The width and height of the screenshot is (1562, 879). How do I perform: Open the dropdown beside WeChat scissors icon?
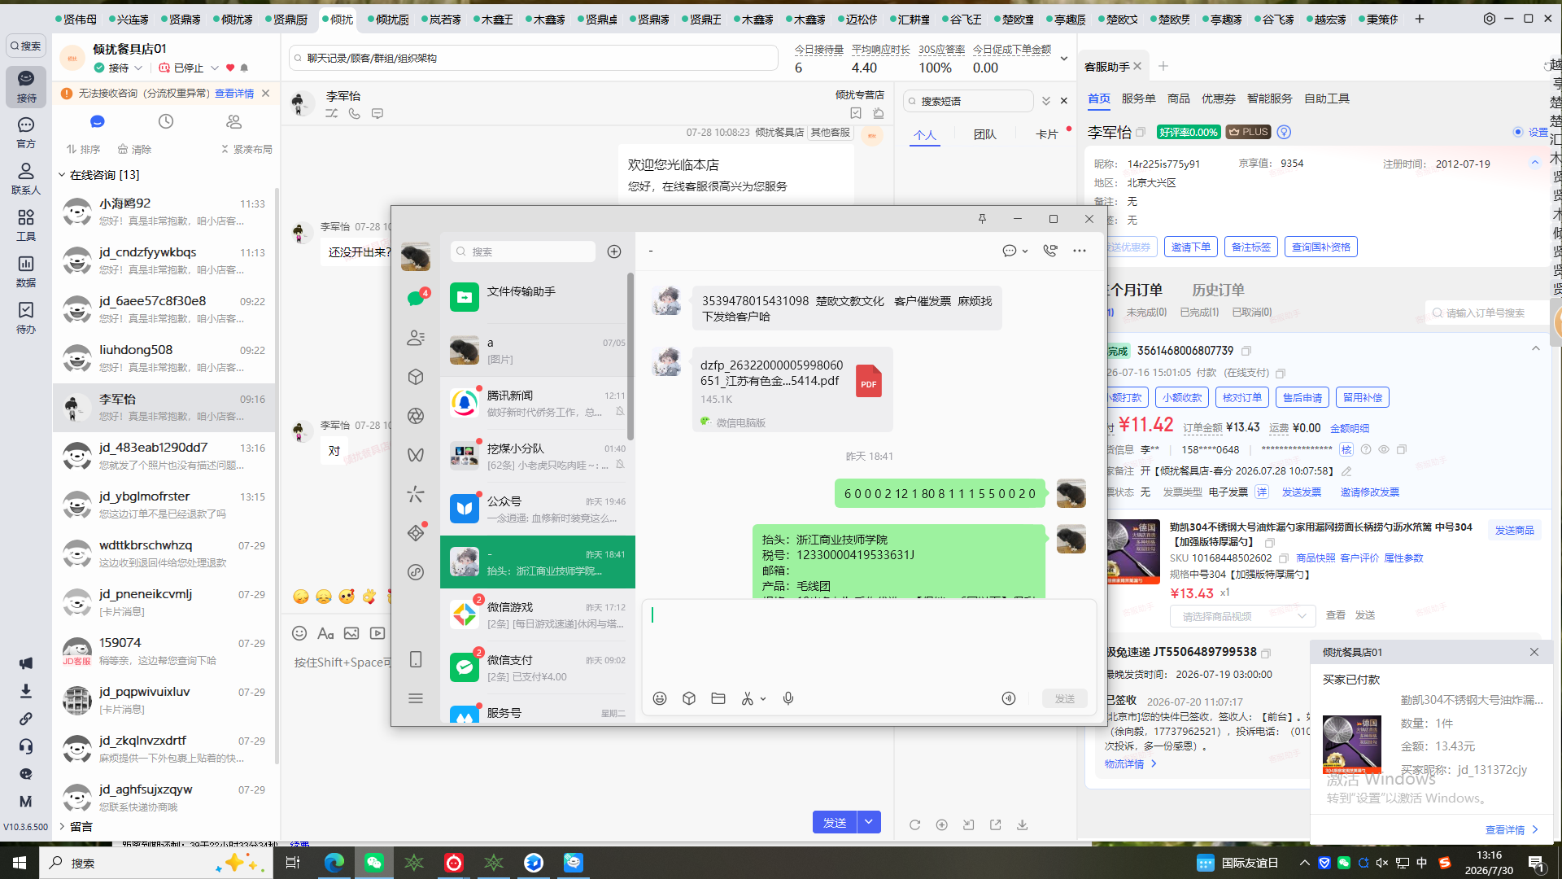[763, 699]
